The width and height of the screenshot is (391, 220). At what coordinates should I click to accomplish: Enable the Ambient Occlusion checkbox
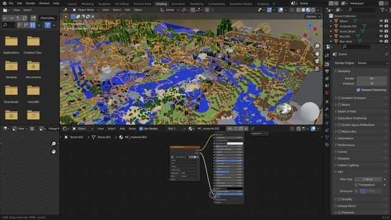[339, 98]
